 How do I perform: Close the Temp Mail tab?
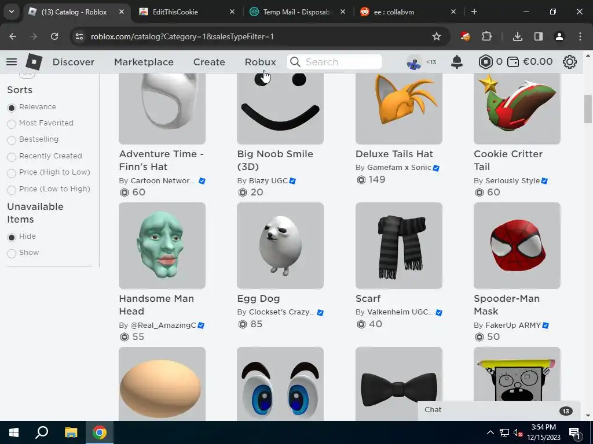[x=343, y=12]
